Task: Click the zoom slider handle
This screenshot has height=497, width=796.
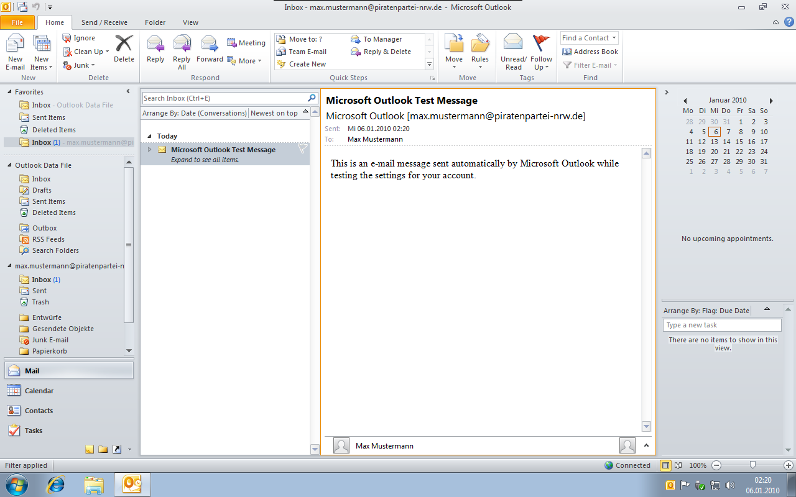Action: click(752, 465)
